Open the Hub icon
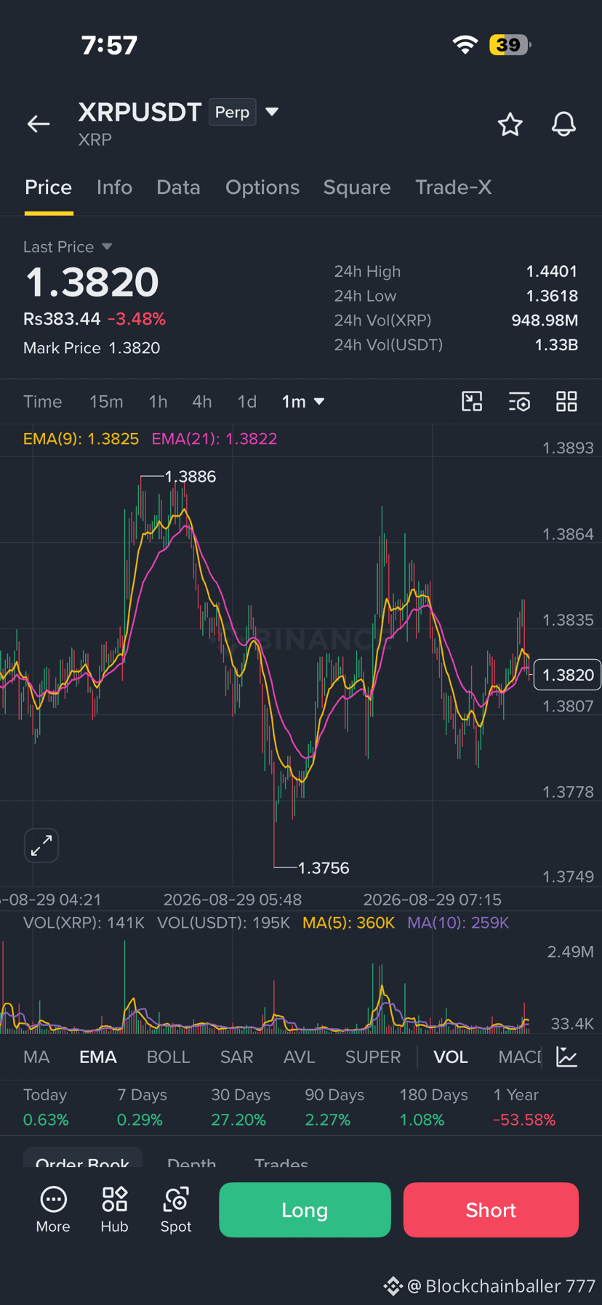602x1305 pixels. coord(114,1210)
